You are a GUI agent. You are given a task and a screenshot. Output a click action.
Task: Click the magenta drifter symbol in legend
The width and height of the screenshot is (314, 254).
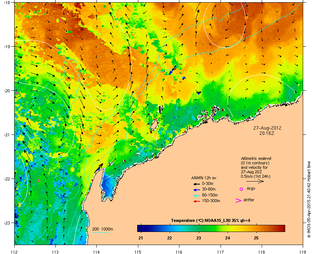pyautogui.click(x=238, y=201)
